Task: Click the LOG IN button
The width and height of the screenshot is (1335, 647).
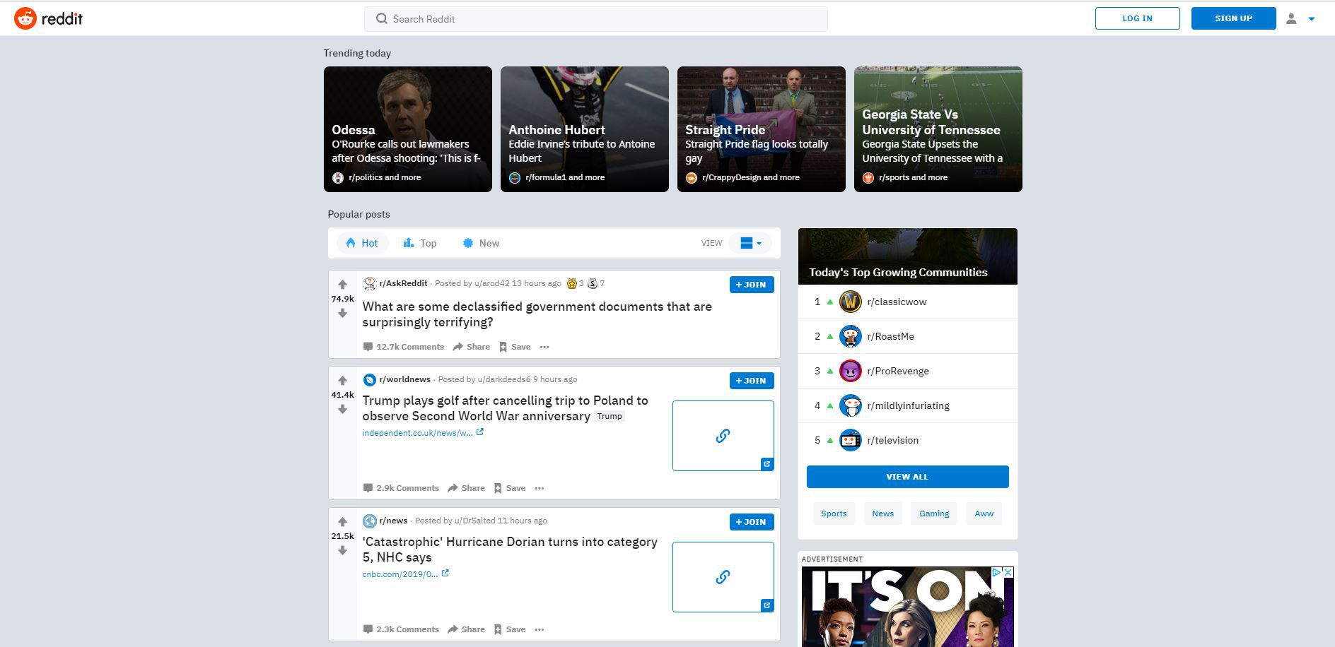Action: pos(1137,18)
